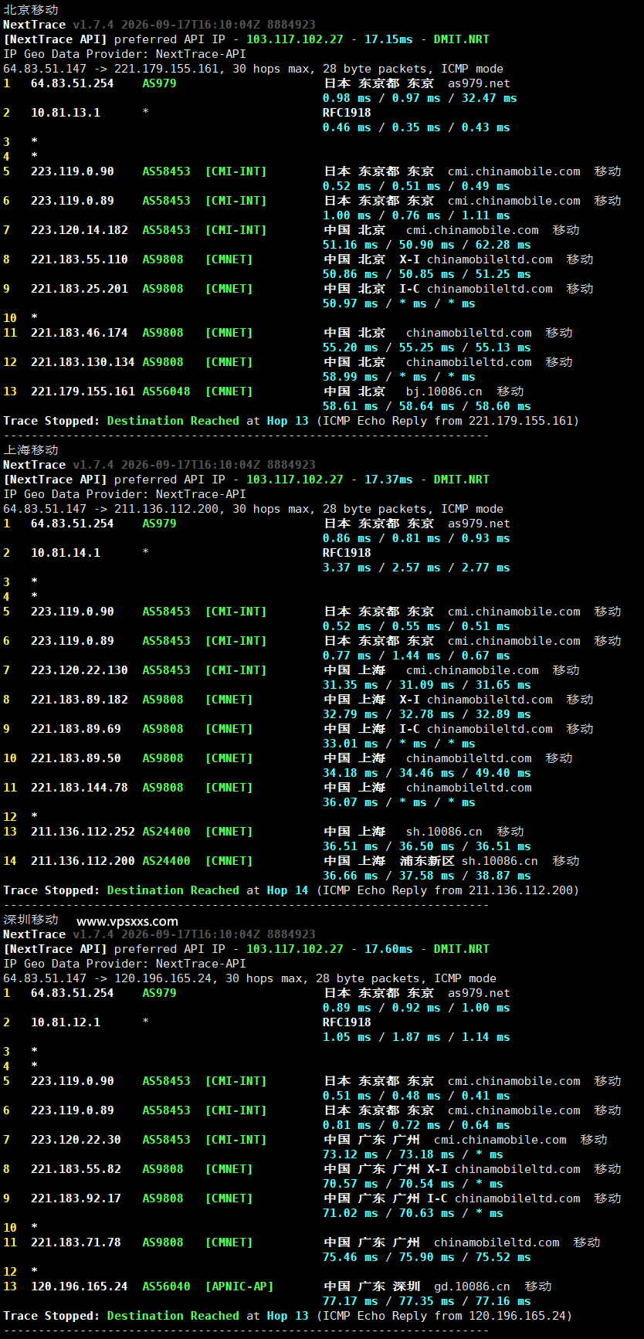Viewport: 644px width, 1339px height.
Task: Select IP 120.196.165.24 at hop 13
Action: [80, 1286]
